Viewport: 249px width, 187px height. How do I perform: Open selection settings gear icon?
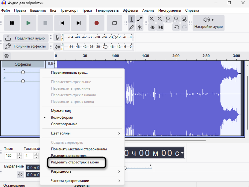pos(20,174)
